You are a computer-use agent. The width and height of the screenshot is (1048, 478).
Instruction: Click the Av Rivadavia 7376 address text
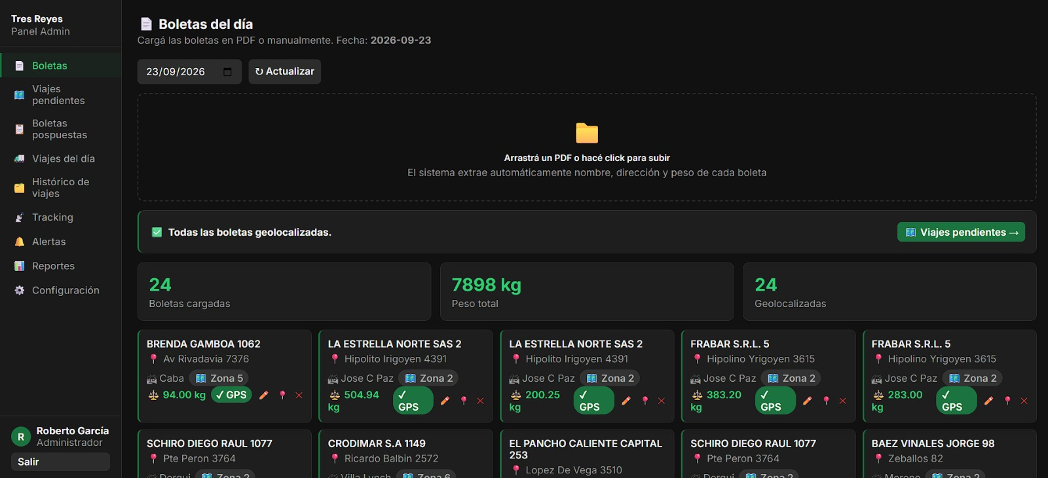(x=206, y=359)
